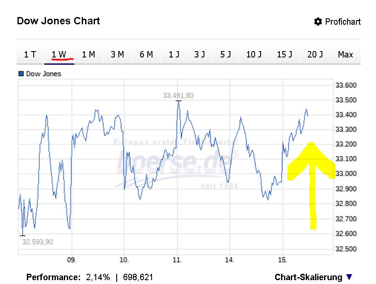Pick the 10 J time range
This screenshot has width=376, height=284.
pos(254,55)
